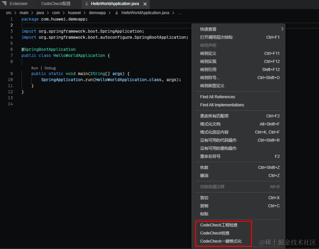Choose 粘贴 from the context menu
Image resolution: width=319 pixels, height=249 pixels.
tap(238, 214)
